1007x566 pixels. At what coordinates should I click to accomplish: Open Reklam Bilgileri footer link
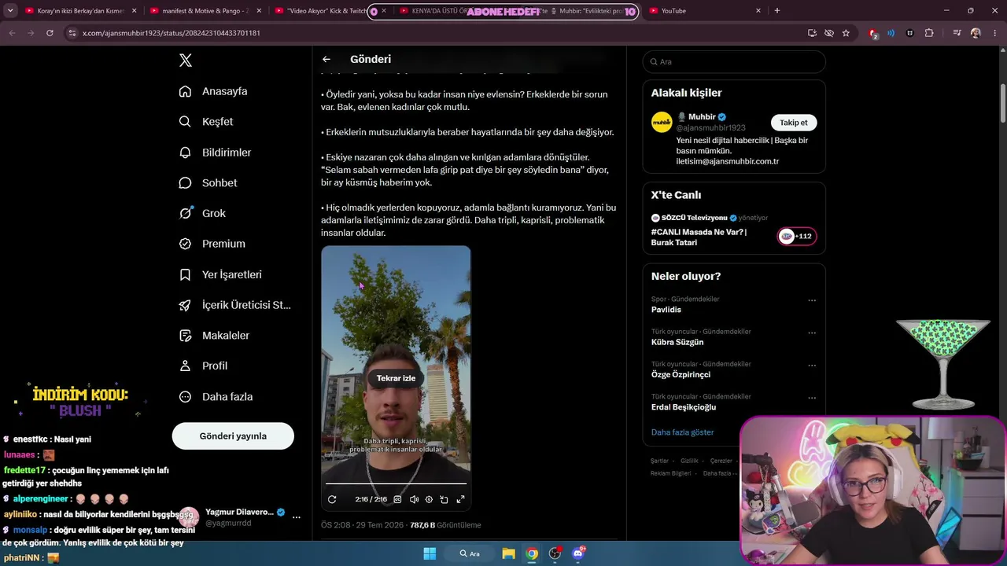(x=671, y=473)
